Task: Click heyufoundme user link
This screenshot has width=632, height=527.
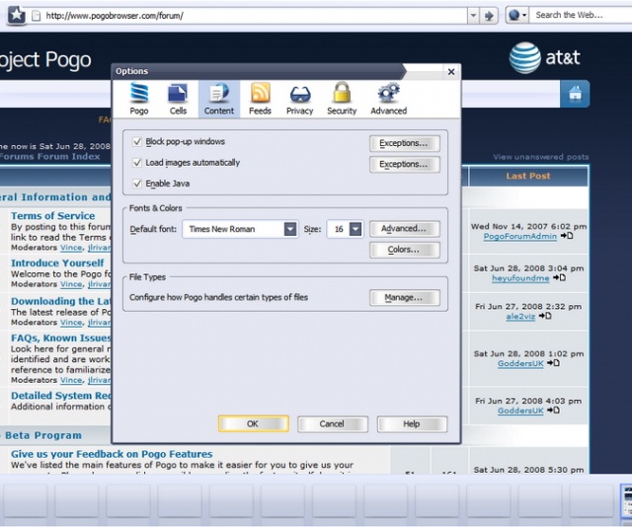Action: pos(520,278)
